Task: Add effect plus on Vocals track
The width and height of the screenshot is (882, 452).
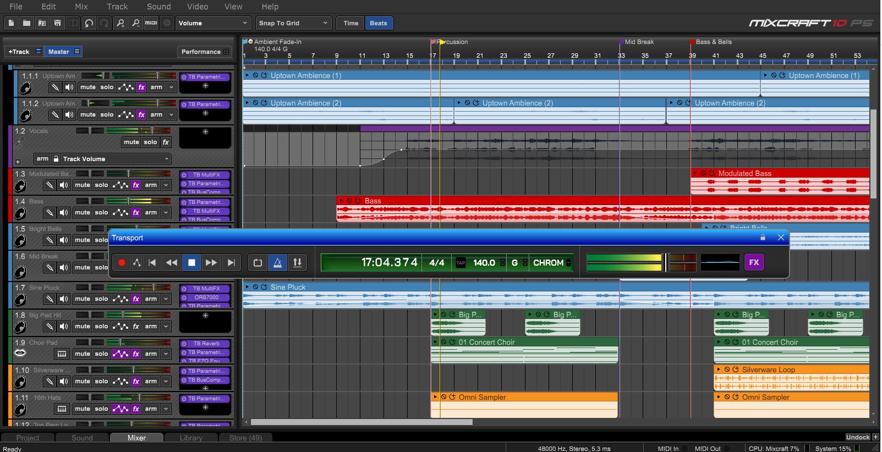Action: tap(205, 131)
